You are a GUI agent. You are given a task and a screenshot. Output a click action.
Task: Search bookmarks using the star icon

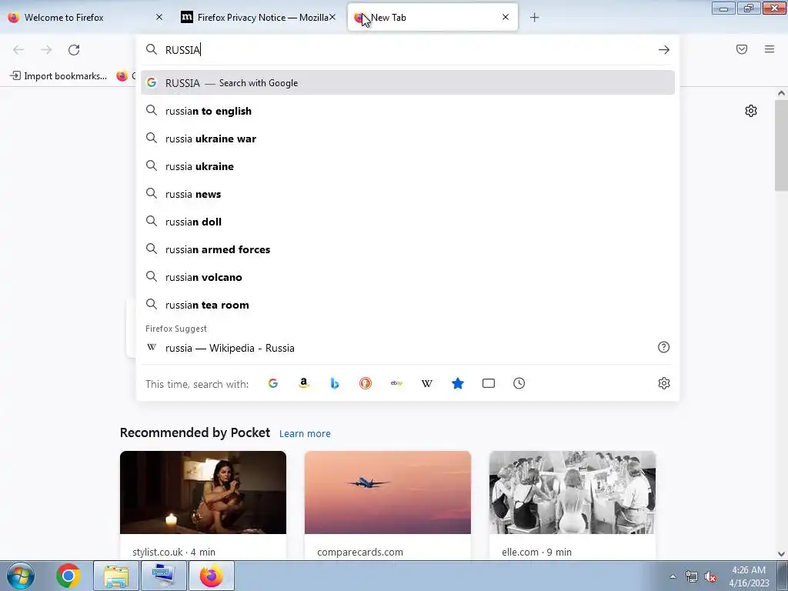(458, 383)
